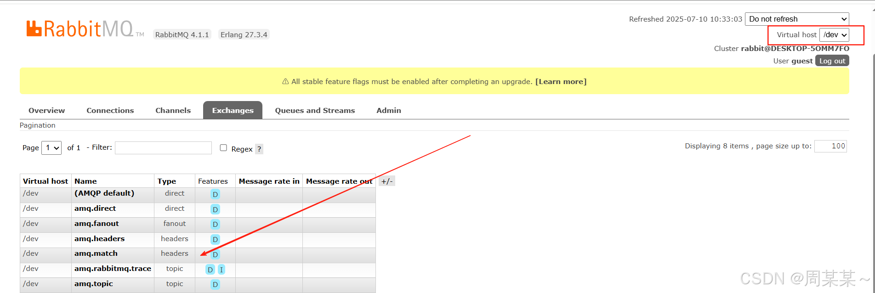The image size is (875, 293).
Task: Go to the Connections tab
Action: pos(110,110)
